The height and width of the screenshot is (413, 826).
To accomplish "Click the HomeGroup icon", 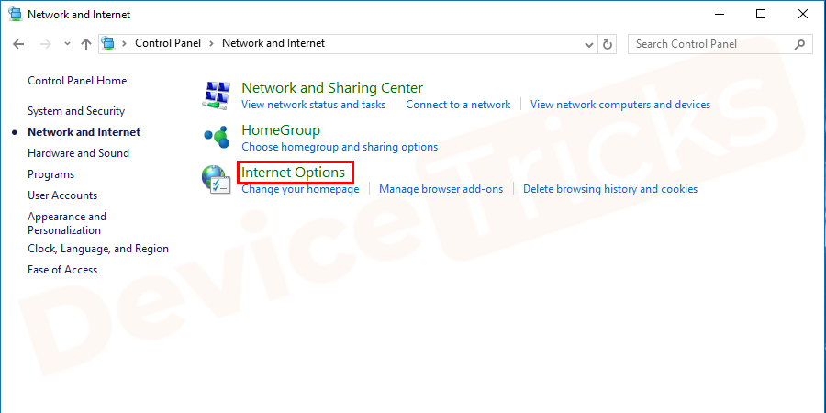I will (217, 137).
